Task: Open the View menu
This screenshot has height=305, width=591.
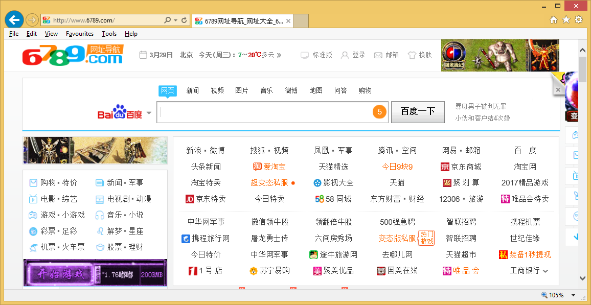Action: pyautogui.click(x=51, y=34)
